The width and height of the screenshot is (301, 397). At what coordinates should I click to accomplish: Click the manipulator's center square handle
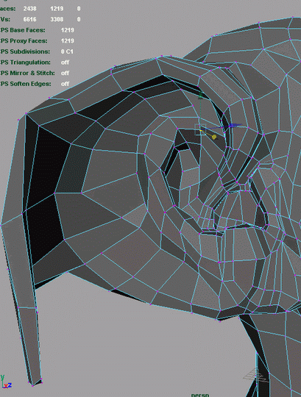200,130
